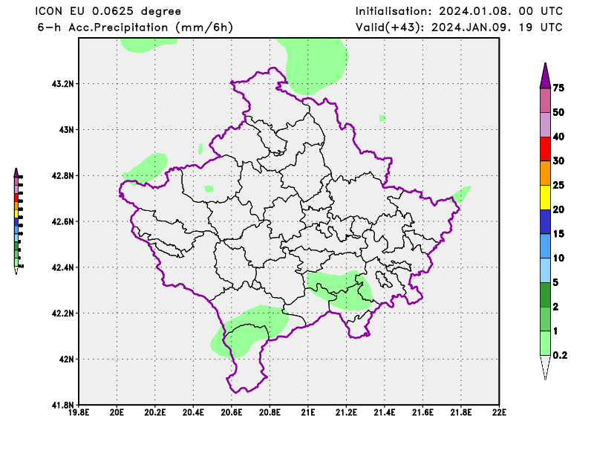Click the small duplicate color legend on the left

point(18,221)
